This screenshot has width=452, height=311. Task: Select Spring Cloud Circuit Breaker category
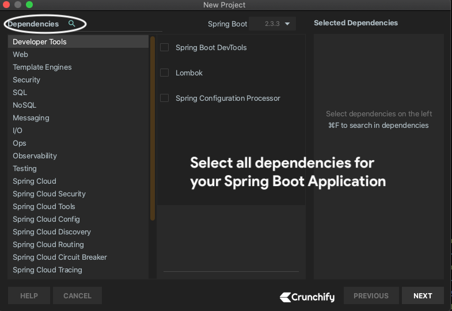tap(60, 257)
